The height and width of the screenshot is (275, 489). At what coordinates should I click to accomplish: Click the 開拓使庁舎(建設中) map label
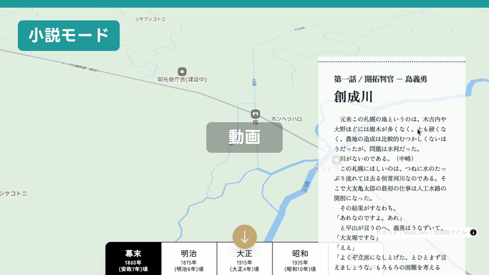click(182, 79)
